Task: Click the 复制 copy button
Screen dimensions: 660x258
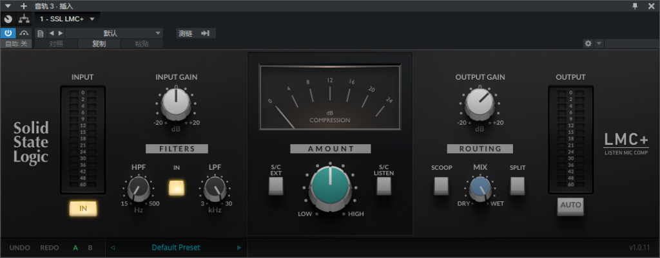Action: point(99,44)
